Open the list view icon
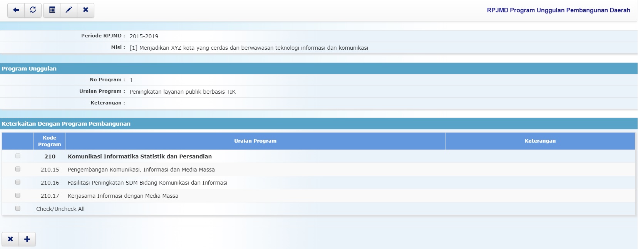The width and height of the screenshot is (638, 249). point(52,10)
